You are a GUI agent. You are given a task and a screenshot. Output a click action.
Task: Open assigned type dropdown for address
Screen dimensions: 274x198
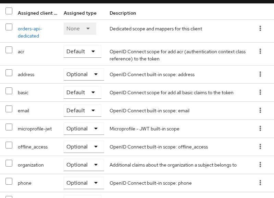(x=84, y=74)
